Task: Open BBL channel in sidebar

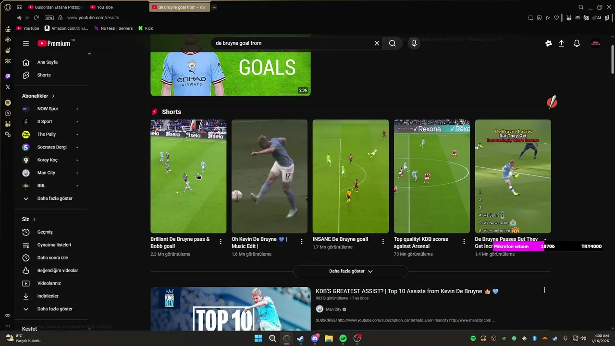Action: coord(52,185)
